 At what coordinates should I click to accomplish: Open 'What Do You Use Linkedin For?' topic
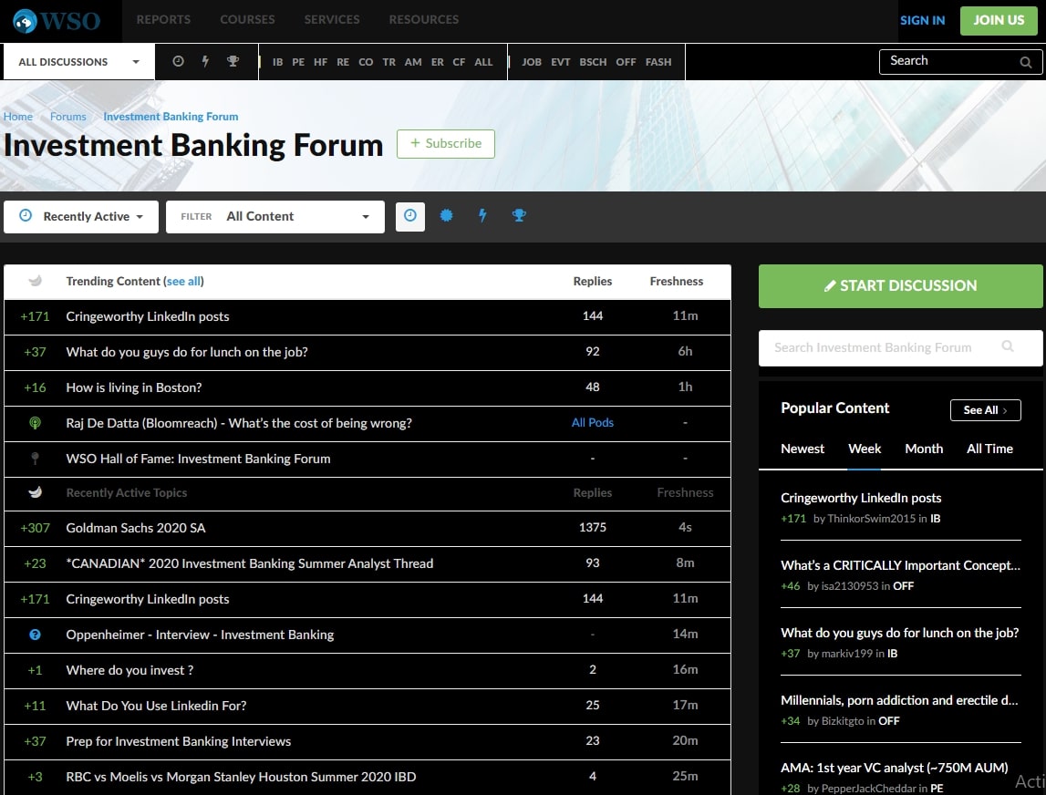[156, 706]
